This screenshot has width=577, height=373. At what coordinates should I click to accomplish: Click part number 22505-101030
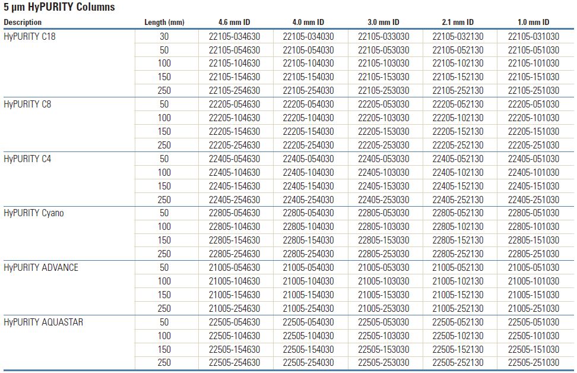[x=534, y=336]
